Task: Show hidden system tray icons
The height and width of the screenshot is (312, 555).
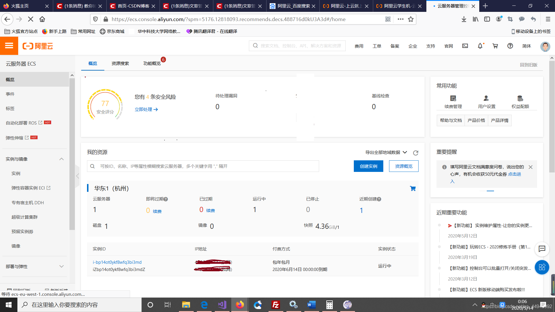Action: point(475,305)
